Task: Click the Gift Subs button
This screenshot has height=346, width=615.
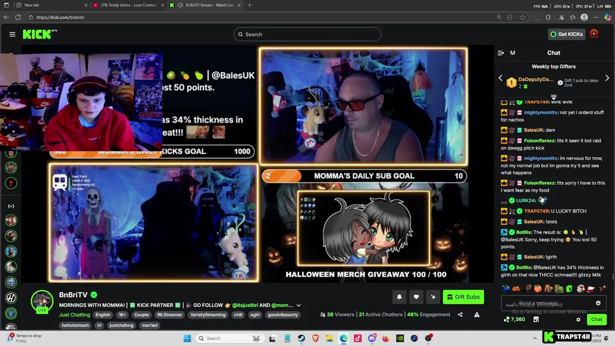Action: tap(463, 297)
